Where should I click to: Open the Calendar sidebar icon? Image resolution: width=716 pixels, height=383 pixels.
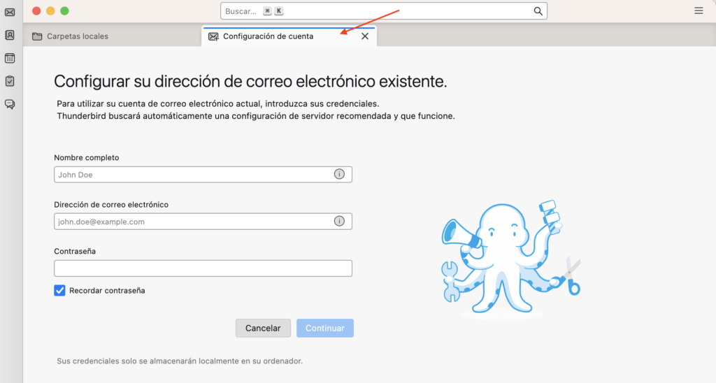[10, 58]
